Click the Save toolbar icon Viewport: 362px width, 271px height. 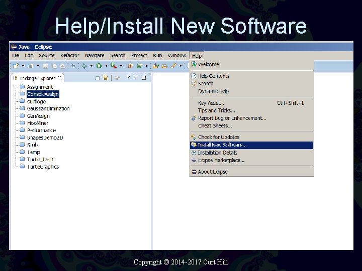pyautogui.click(x=45, y=66)
